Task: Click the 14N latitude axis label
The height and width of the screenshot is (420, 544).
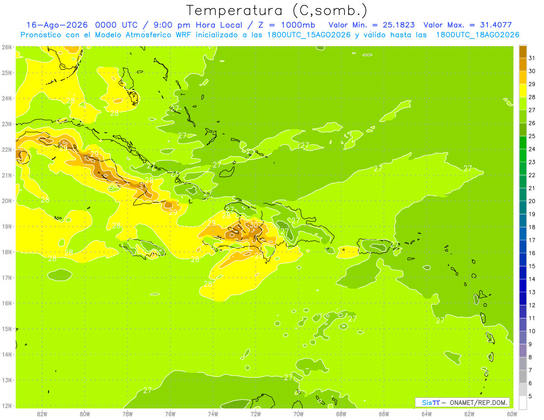Action: coord(6,354)
